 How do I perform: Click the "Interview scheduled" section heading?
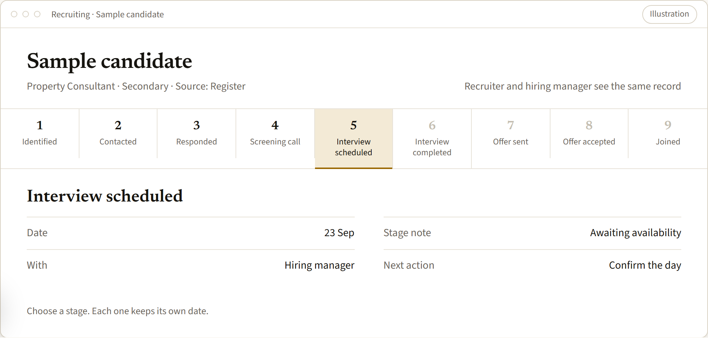pyautogui.click(x=105, y=196)
